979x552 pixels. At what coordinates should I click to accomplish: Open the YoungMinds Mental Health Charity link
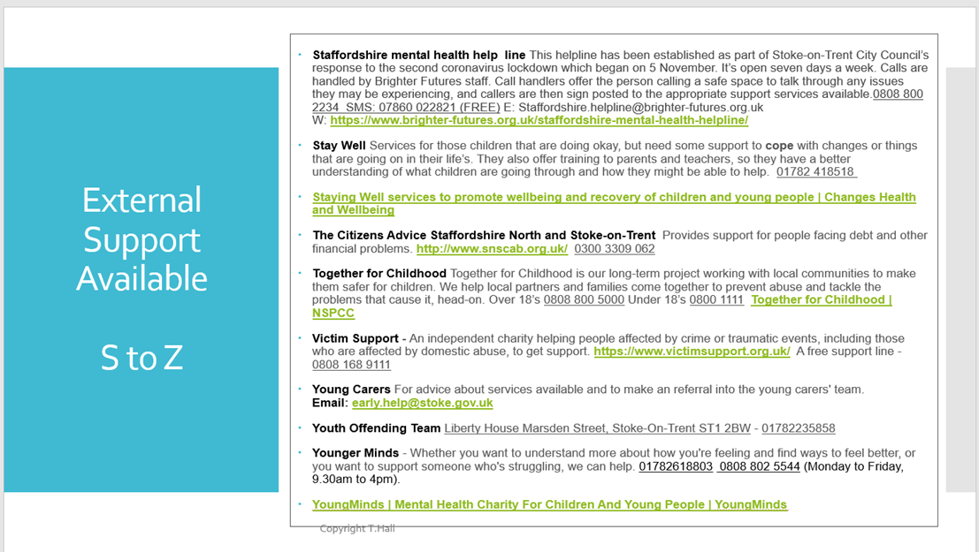tap(549, 504)
